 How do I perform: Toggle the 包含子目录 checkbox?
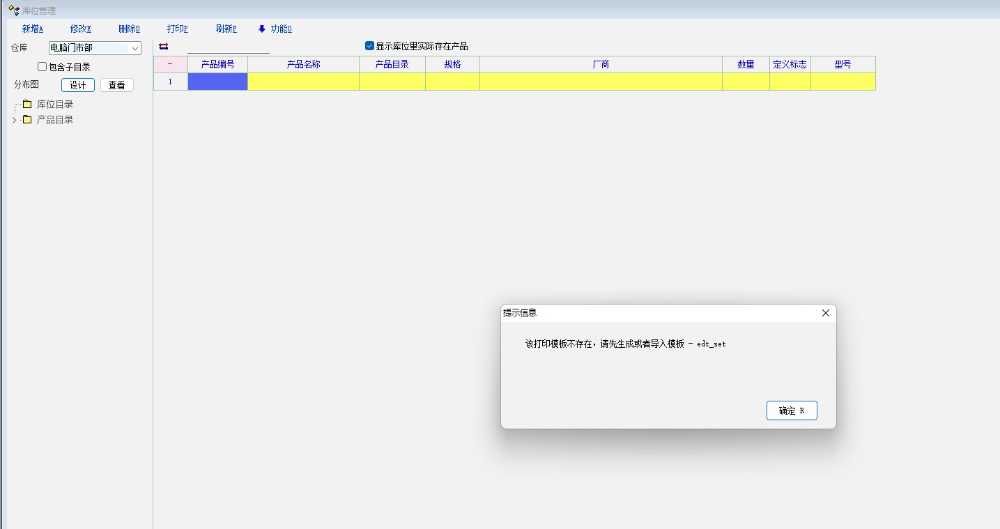click(43, 67)
